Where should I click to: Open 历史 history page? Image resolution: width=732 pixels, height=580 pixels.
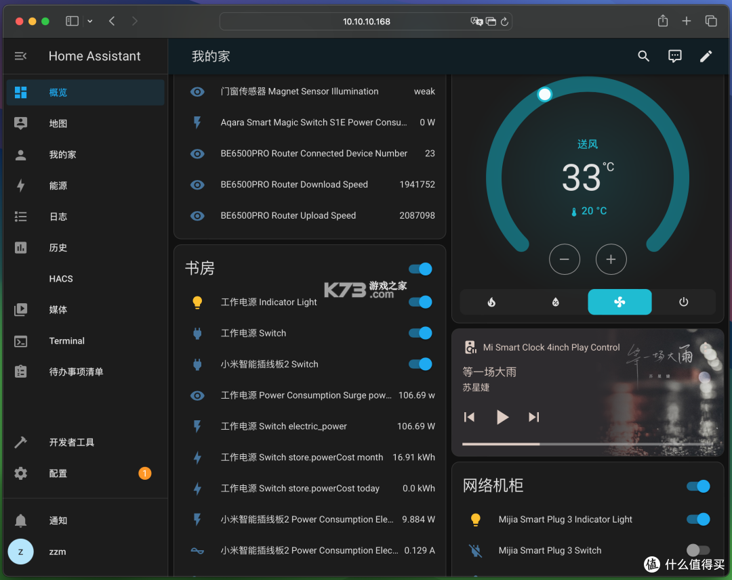85,248
